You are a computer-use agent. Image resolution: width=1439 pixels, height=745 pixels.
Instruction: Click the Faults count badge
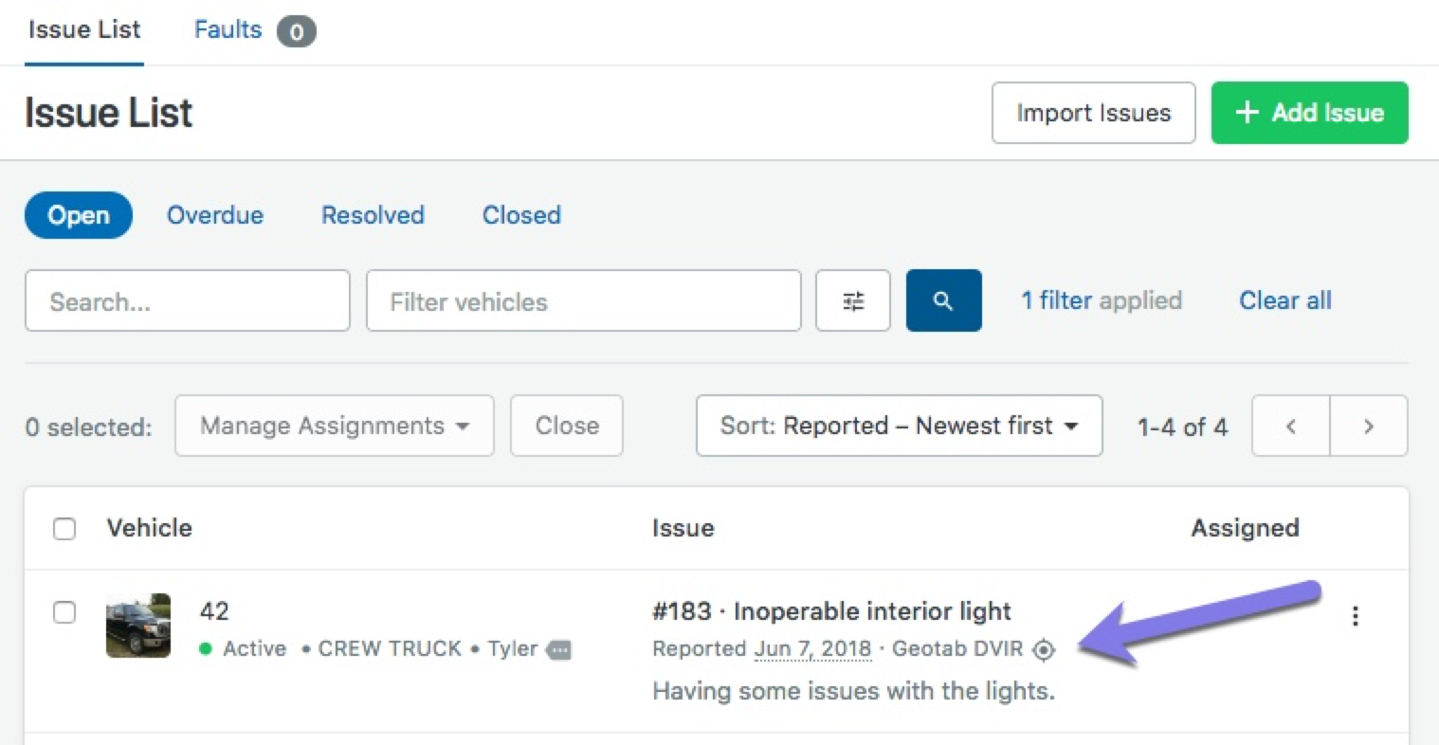296,32
